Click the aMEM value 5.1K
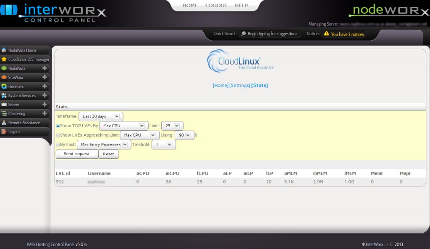 [x=289, y=182]
